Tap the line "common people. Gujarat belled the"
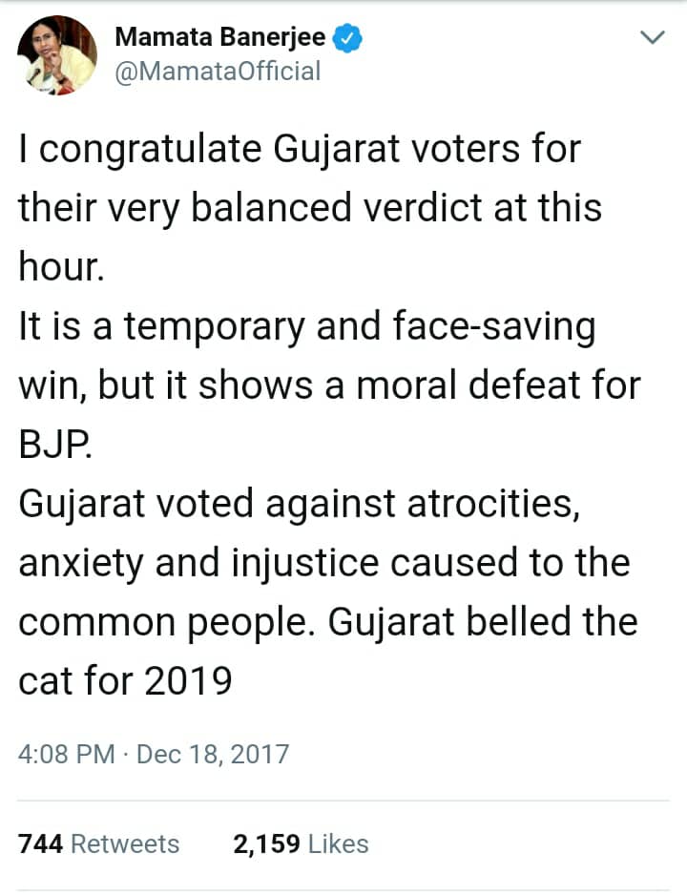Viewport: 687px width, 895px height. point(328,623)
